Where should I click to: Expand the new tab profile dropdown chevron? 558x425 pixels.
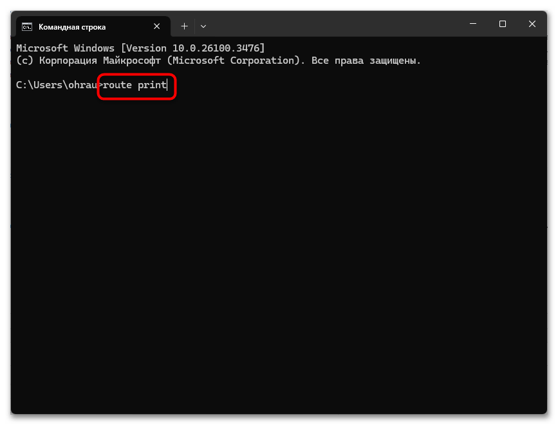(x=203, y=26)
